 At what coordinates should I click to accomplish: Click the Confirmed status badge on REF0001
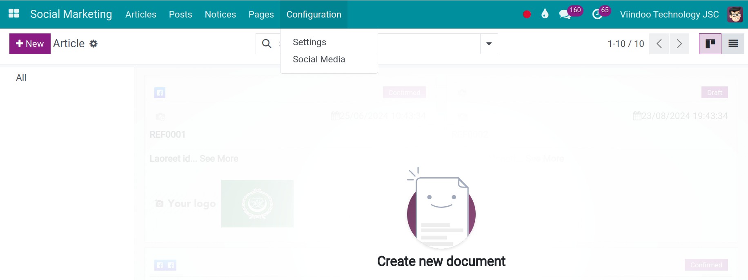(404, 93)
